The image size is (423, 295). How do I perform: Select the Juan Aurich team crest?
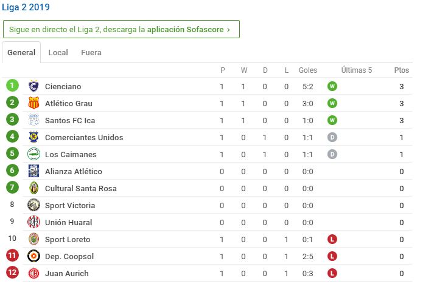click(x=33, y=274)
